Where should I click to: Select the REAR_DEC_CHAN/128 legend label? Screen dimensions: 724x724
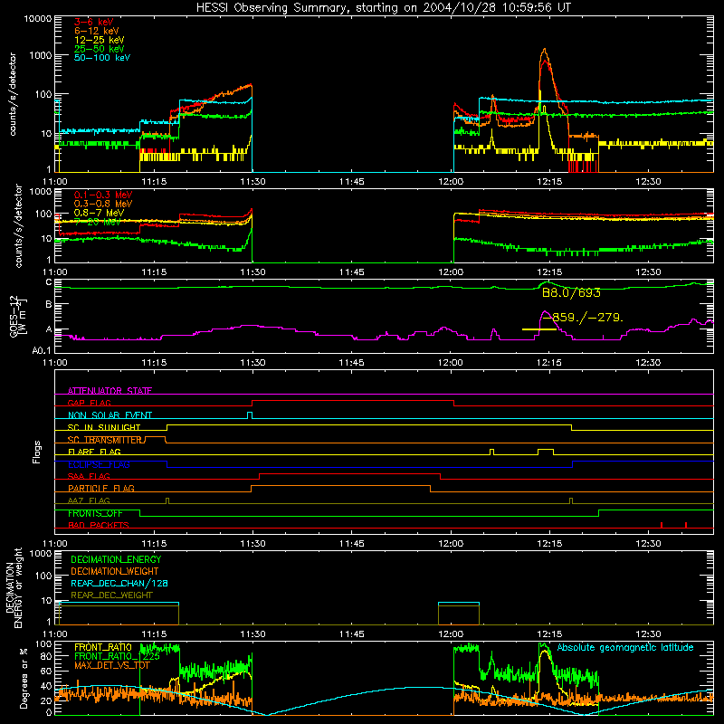(x=119, y=584)
